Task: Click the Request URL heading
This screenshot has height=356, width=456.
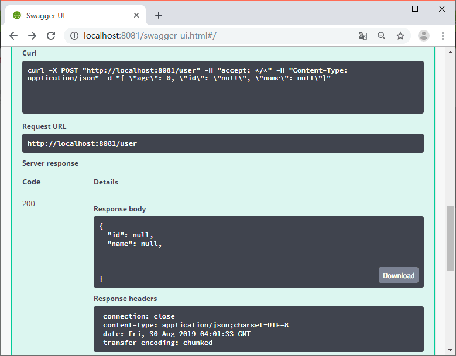Action: coord(44,126)
